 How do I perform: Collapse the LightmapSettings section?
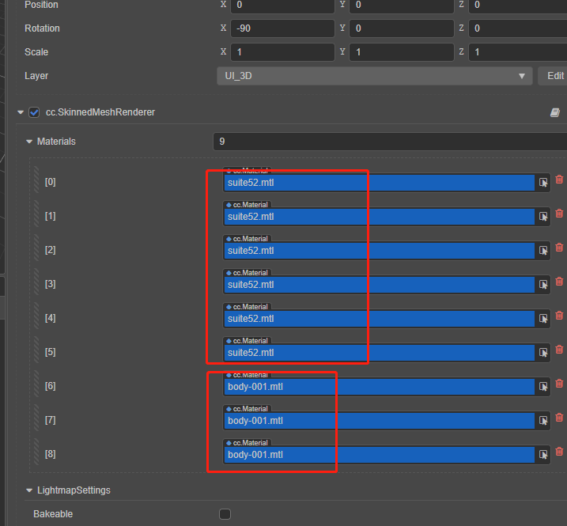[29, 490]
